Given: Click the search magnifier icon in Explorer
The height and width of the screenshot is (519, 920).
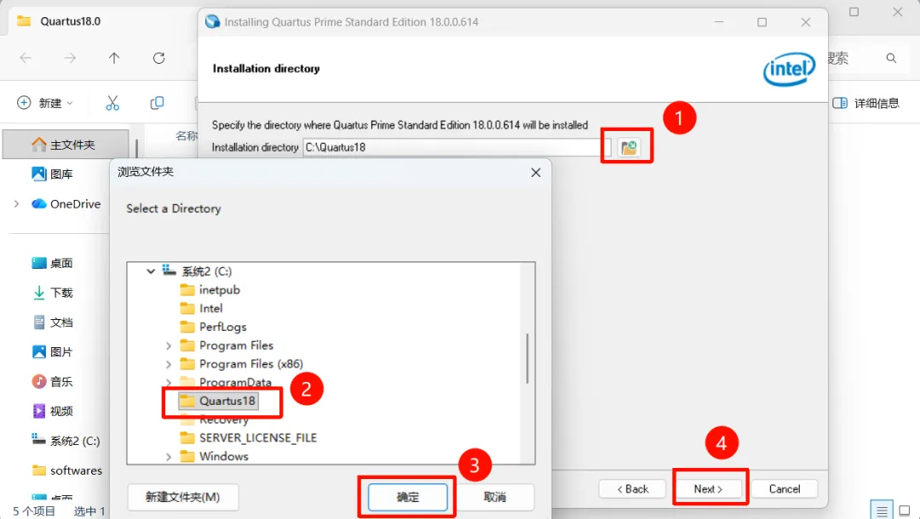Looking at the screenshot, I should coord(891,58).
